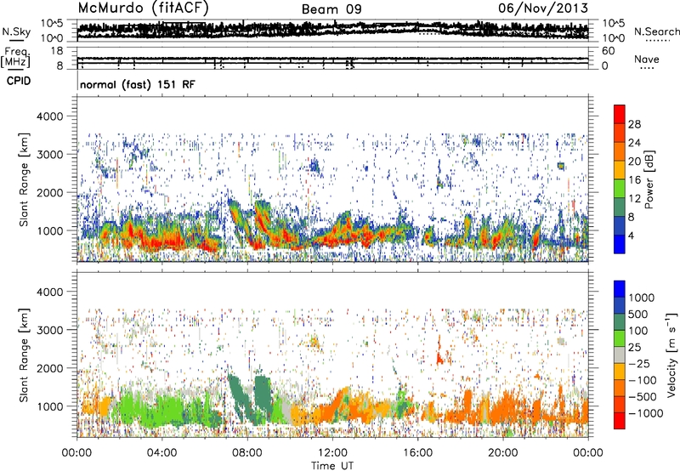Click the Time UT axis label
This screenshot has width=680, height=471.
(x=332, y=466)
